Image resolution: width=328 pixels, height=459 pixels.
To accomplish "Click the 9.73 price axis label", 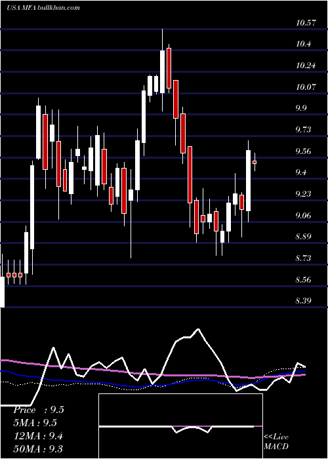I will pos(303,130).
